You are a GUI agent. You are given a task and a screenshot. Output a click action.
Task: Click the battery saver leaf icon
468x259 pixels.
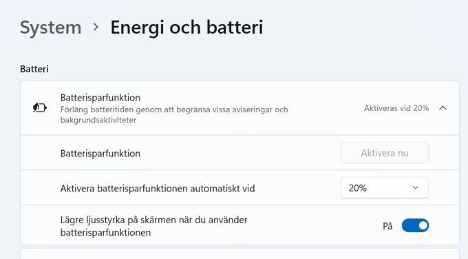pyautogui.click(x=40, y=107)
